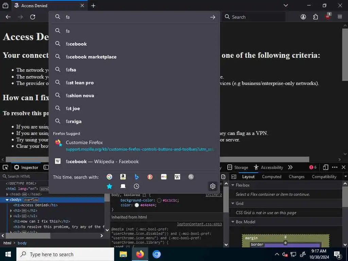Show the error count badge with 6 errors

(313, 167)
